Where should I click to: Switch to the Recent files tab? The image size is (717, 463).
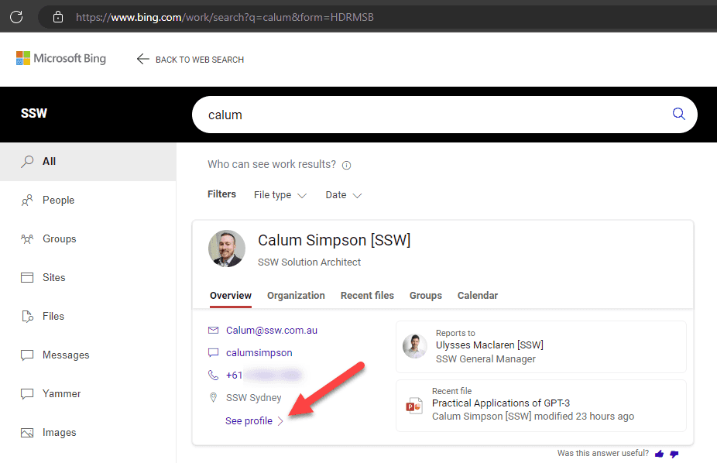click(x=367, y=296)
